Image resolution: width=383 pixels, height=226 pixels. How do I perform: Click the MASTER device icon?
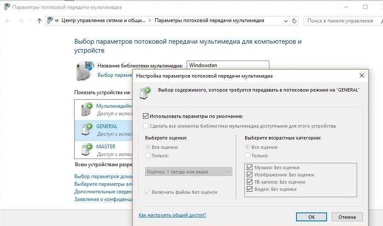pyautogui.click(x=87, y=150)
